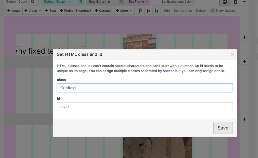Click the align bottom icon
The width and height of the screenshot is (258, 158).
(x=156, y=11)
